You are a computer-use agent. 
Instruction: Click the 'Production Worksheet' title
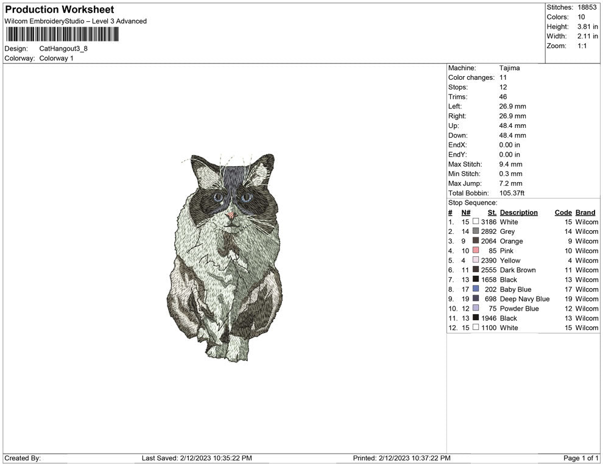coord(60,10)
